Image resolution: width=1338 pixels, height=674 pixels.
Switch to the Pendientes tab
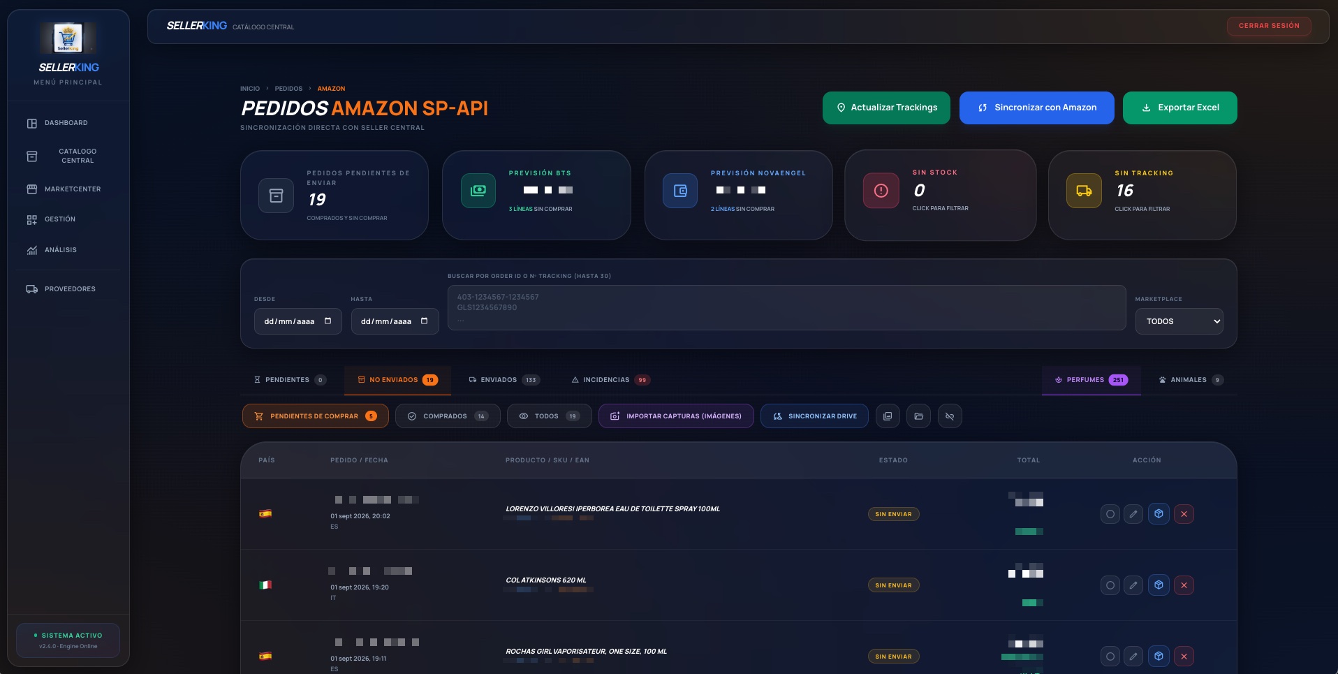coord(289,380)
